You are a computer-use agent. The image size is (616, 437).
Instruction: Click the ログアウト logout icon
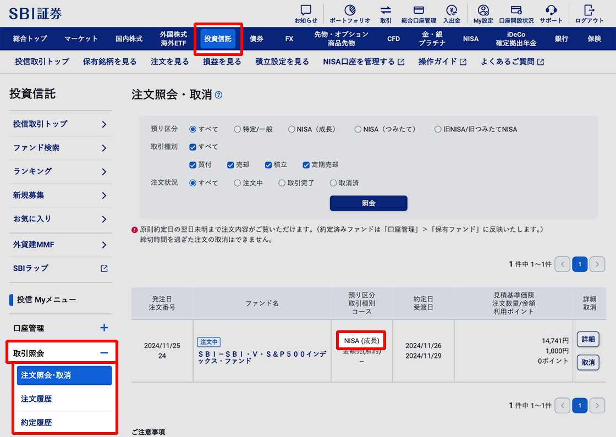(589, 10)
